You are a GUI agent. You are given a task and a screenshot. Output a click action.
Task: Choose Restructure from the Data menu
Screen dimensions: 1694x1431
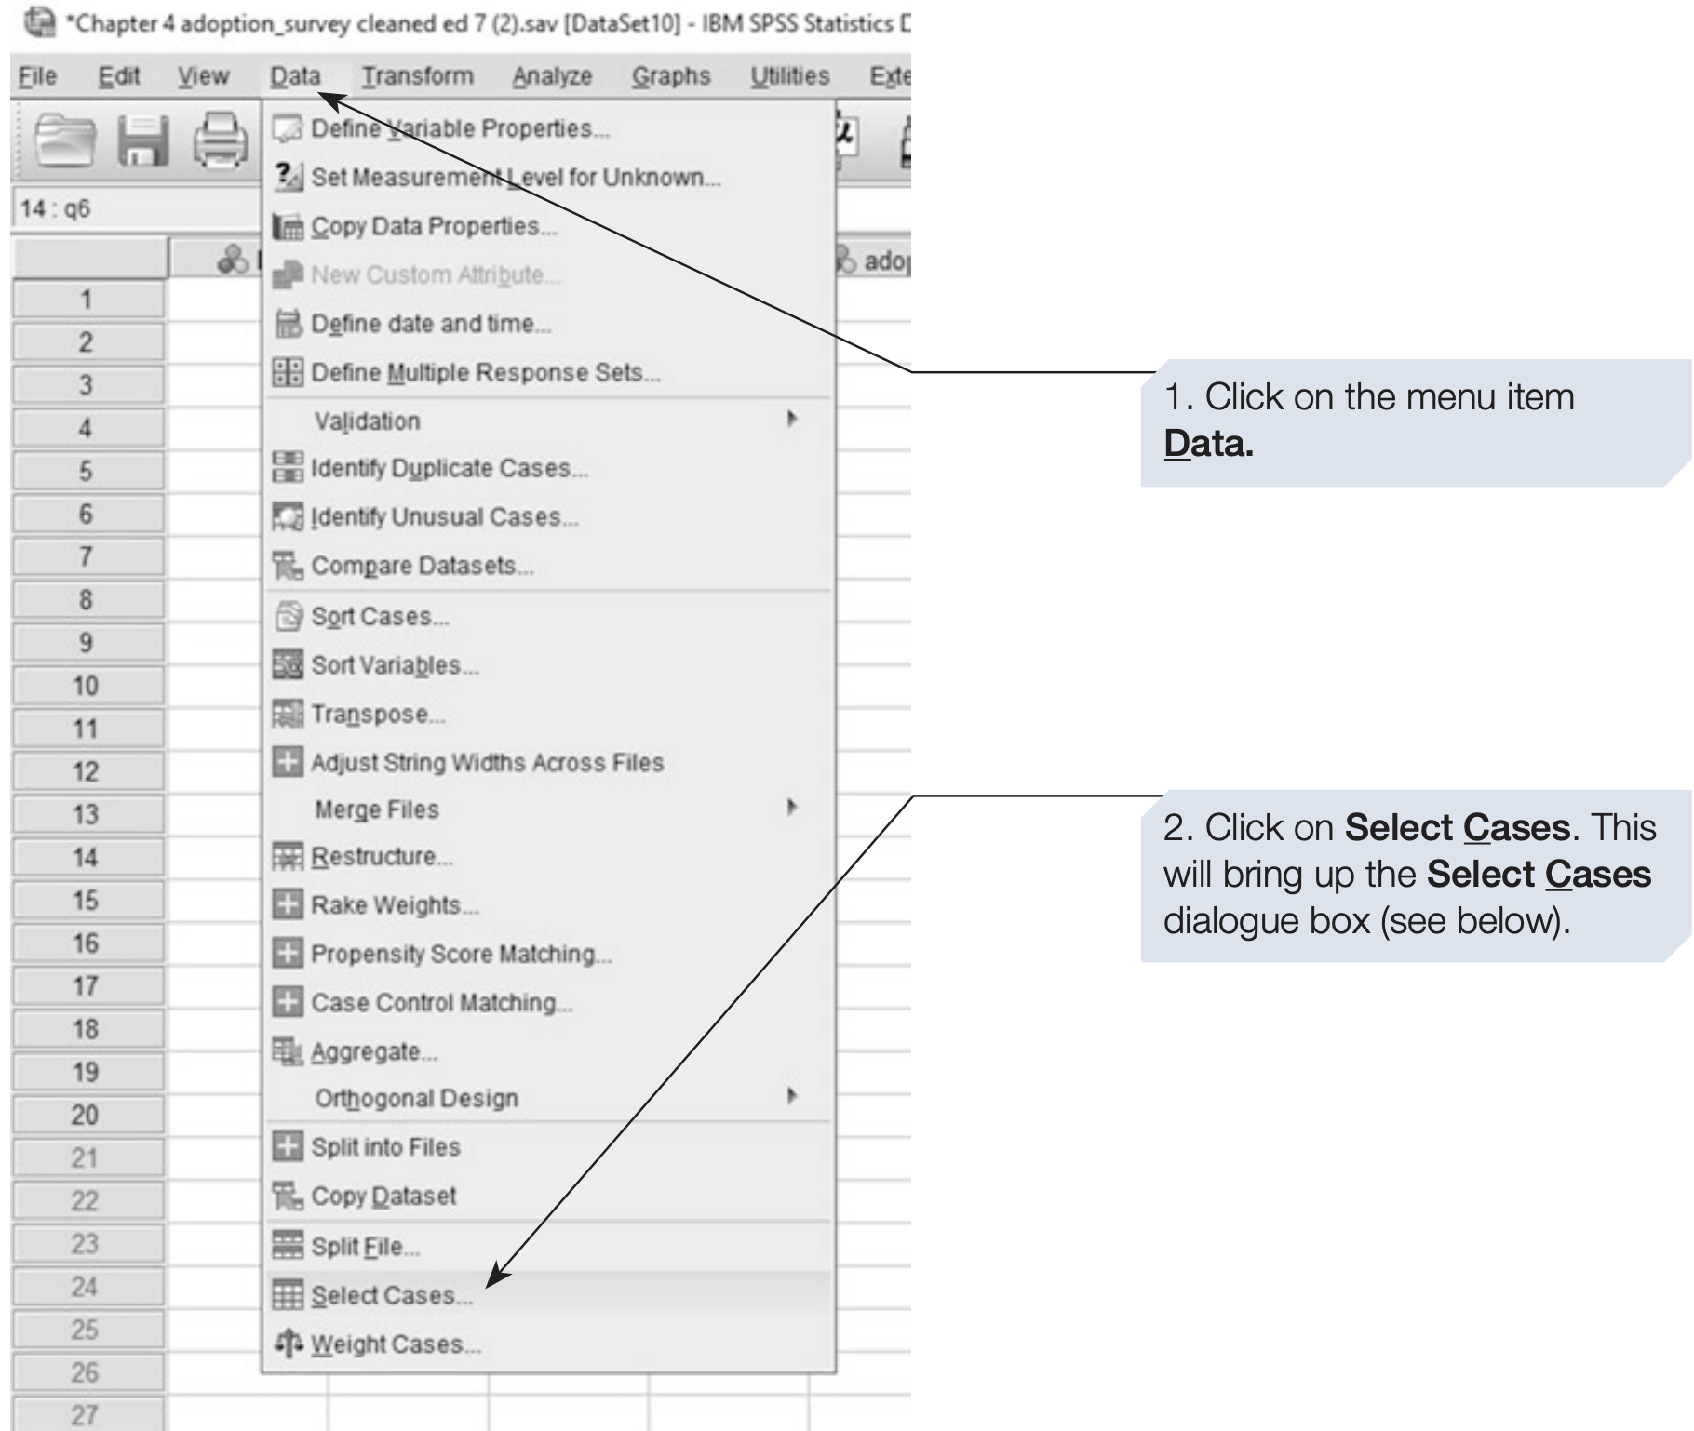[x=382, y=856]
